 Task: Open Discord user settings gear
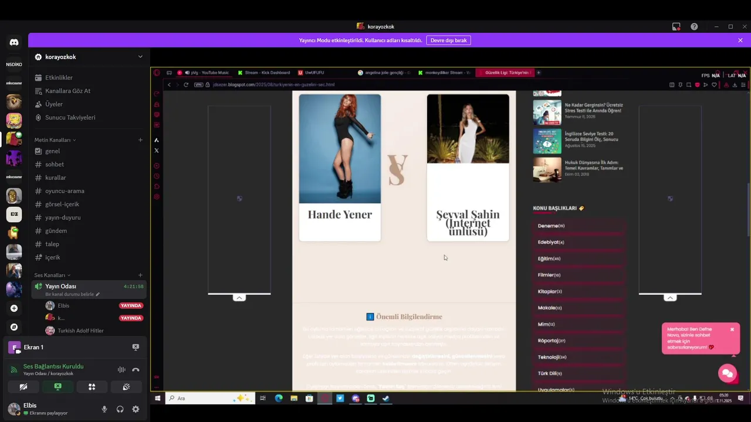pyautogui.click(x=136, y=409)
